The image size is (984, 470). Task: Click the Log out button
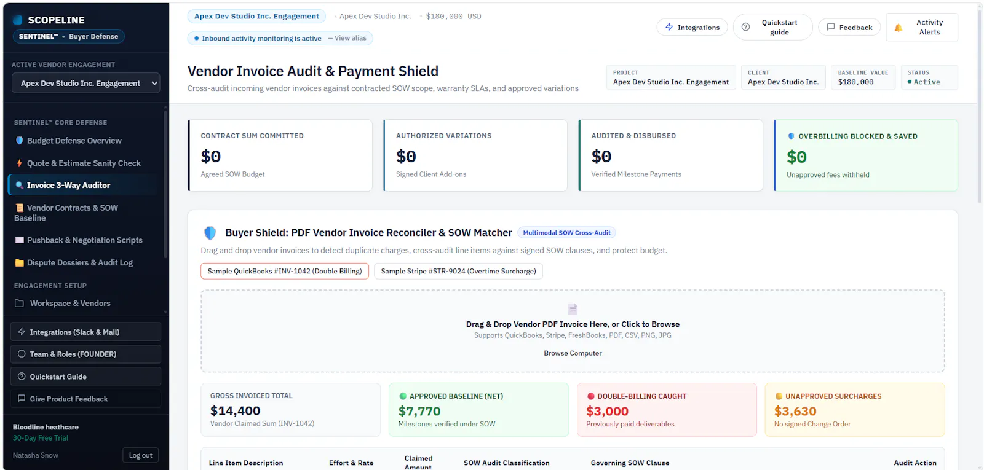pos(140,455)
